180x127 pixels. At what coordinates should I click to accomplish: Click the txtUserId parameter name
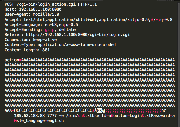[x=96, y=116]
